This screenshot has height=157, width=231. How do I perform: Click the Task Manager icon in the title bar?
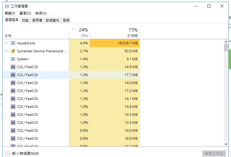click(x=7, y=6)
